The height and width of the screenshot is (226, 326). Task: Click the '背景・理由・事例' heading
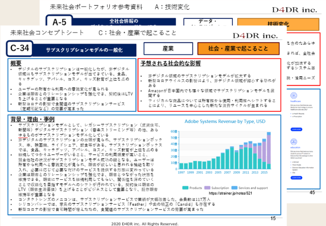[33, 119]
